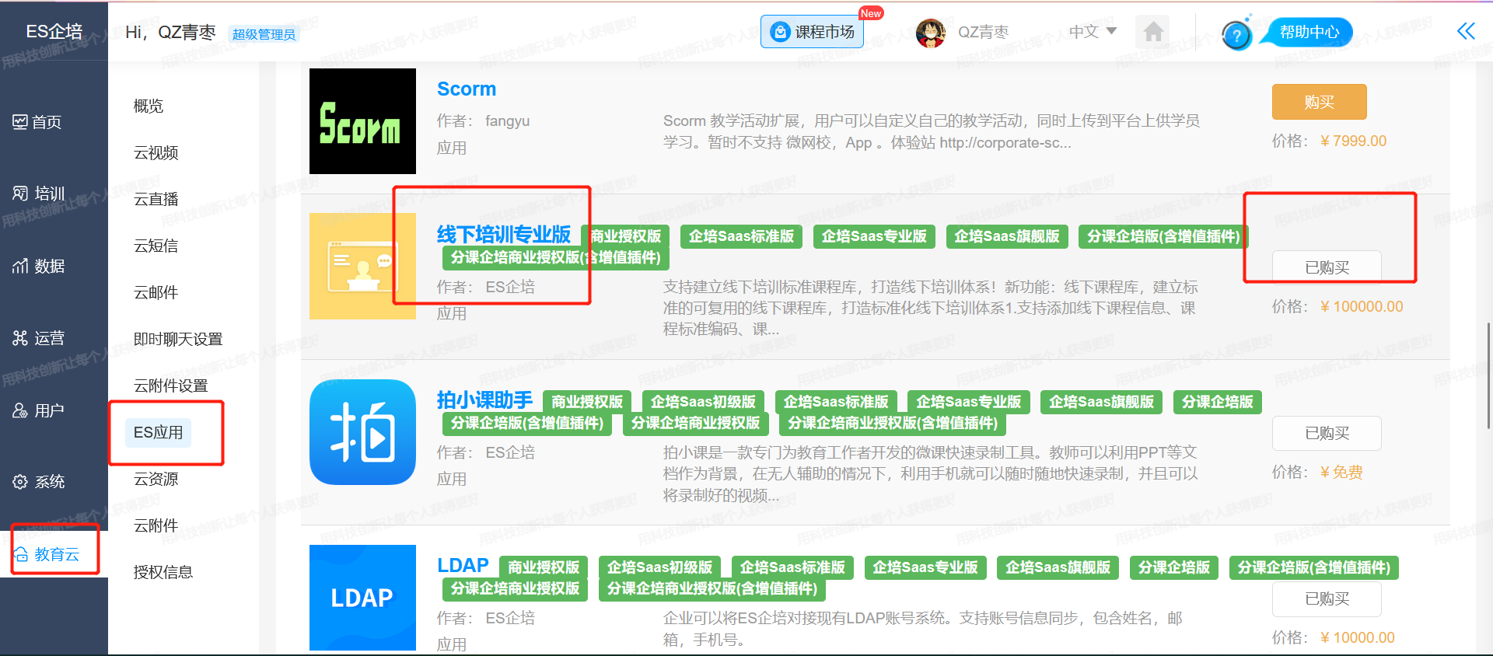This screenshot has width=1493, height=656.
Task: Click the LDAP app thumbnail
Action: (362, 598)
